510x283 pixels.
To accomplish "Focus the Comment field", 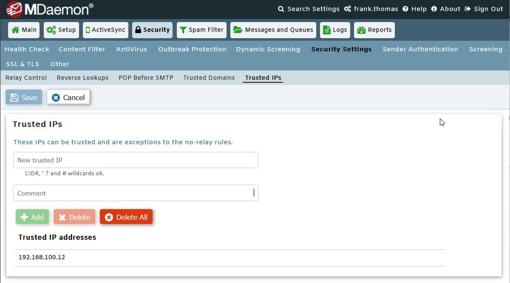I will 136,193.
